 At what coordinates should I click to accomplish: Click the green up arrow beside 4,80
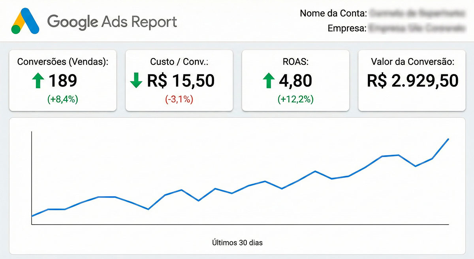pos(268,81)
